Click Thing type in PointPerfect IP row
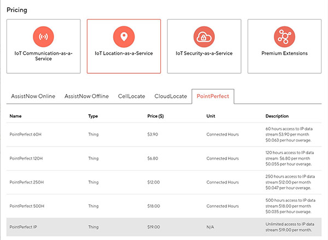 click(x=93, y=227)
